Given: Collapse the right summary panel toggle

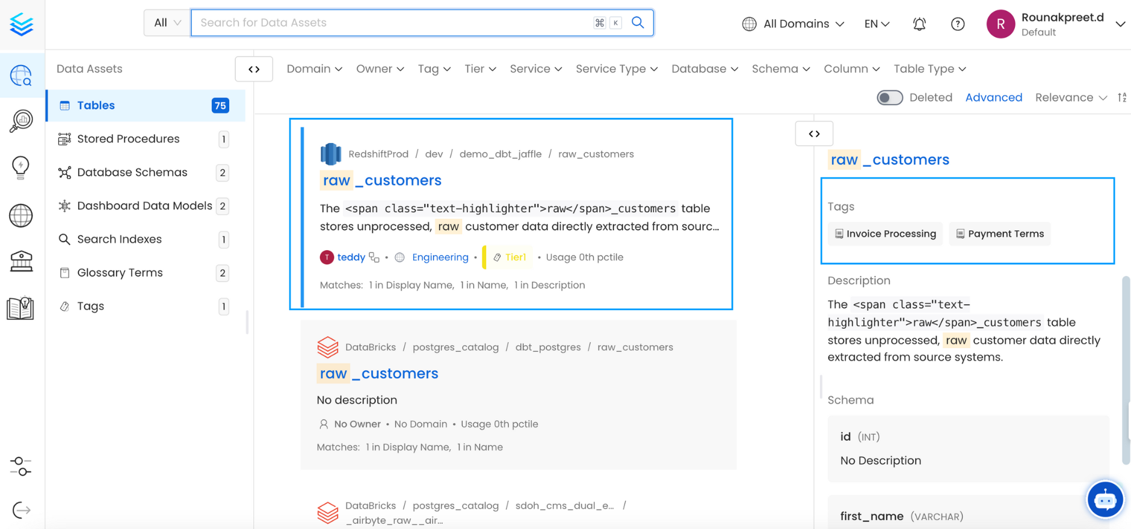Looking at the screenshot, I should tap(814, 133).
